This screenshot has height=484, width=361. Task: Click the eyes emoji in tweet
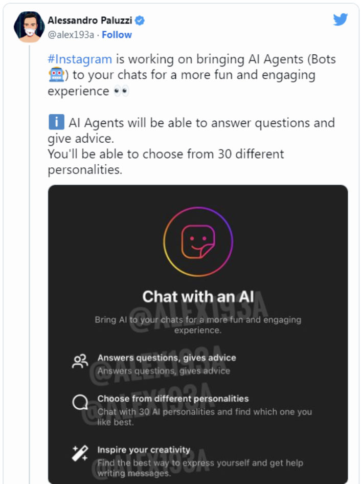click(121, 91)
